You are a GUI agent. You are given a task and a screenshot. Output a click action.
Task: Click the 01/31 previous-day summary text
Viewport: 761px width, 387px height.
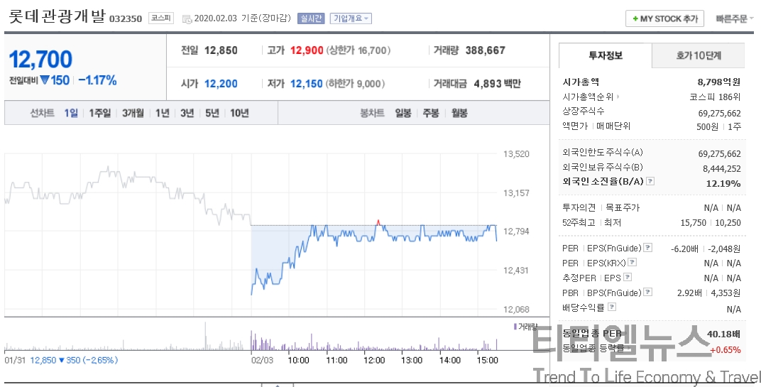click(61, 360)
